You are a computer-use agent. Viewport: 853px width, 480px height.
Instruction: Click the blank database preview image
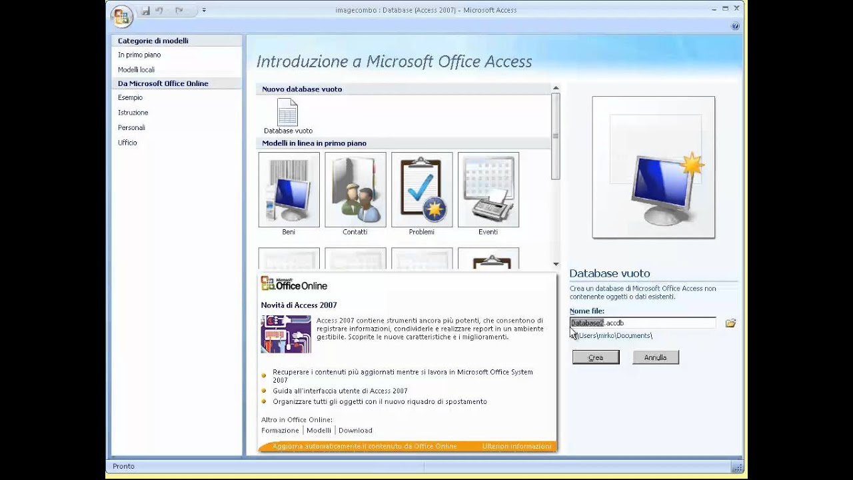[x=654, y=167]
